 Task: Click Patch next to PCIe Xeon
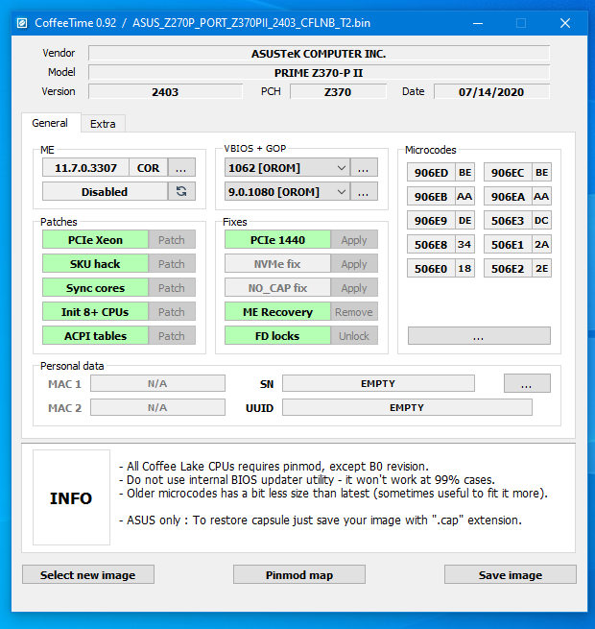pos(172,239)
